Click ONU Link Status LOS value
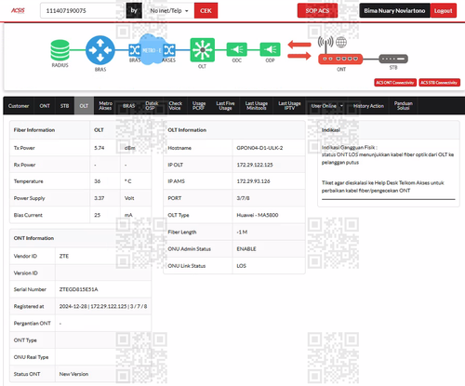The image size is (465, 386). [x=241, y=266]
